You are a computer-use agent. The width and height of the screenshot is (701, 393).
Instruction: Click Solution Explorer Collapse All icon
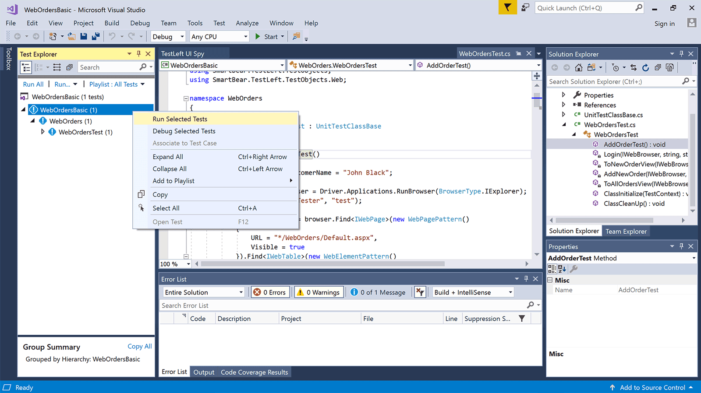(x=658, y=67)
